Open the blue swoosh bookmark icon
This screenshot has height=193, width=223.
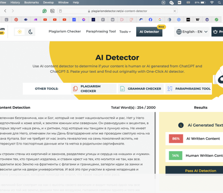point(141,20)
